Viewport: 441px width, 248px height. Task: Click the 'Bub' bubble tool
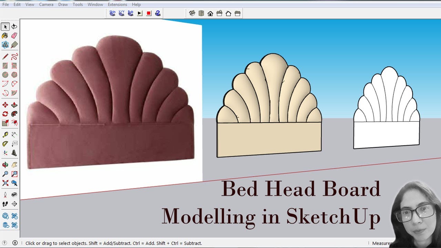coord(131,13)
